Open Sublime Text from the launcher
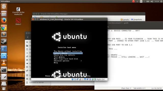This screenshot has height=91, width=163. coord(4,35)
